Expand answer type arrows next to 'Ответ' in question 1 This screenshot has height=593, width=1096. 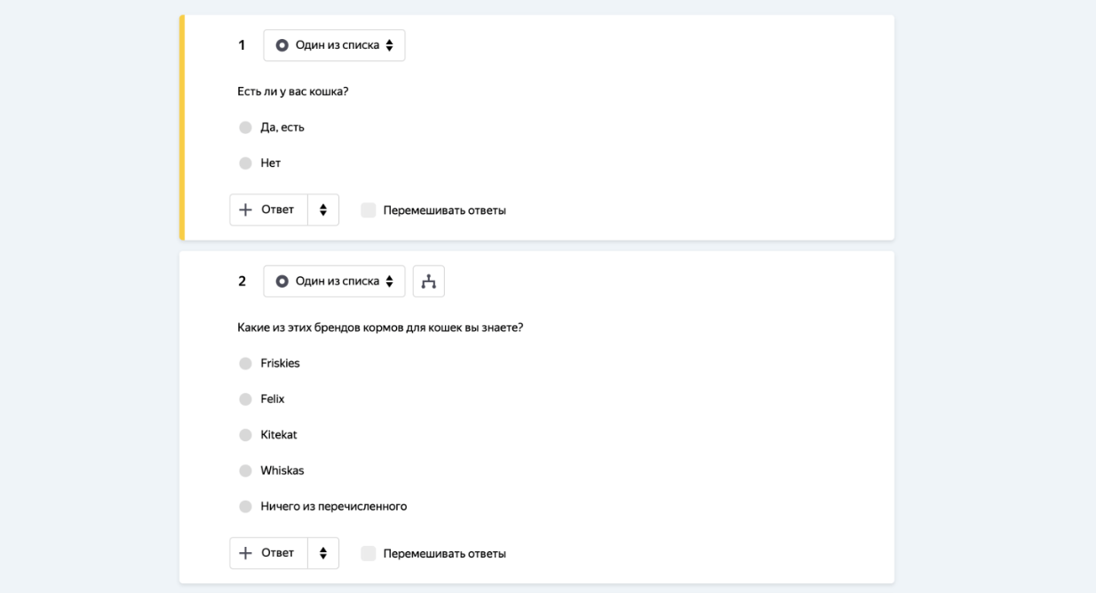(x=323, y=210)
